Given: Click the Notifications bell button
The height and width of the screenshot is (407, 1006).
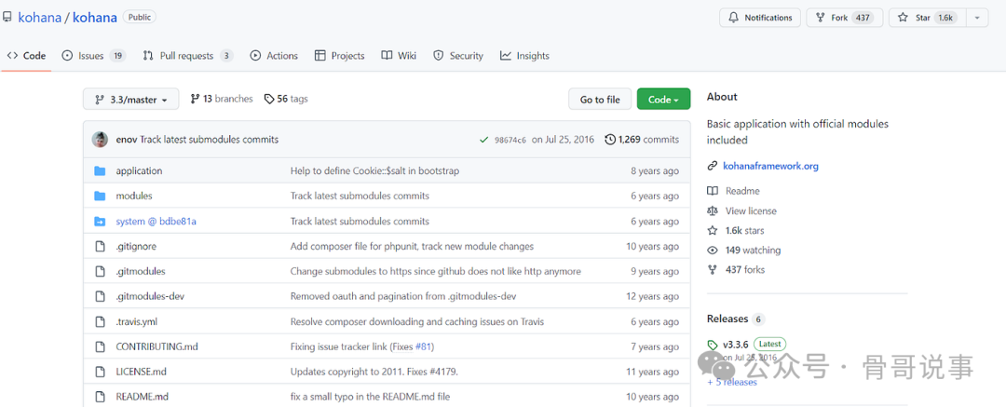Looking at the screenshot, I should point(760,18).
